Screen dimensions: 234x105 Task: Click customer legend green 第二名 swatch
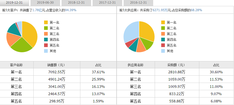pos(46,28)
